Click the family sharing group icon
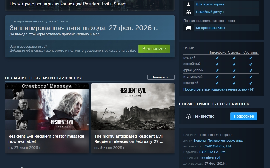The width and height of the screenshot is (270, 168). coord(188,12)
